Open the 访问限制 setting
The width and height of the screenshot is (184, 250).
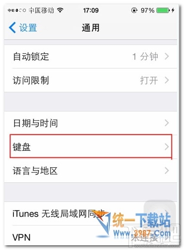point(91,80)
